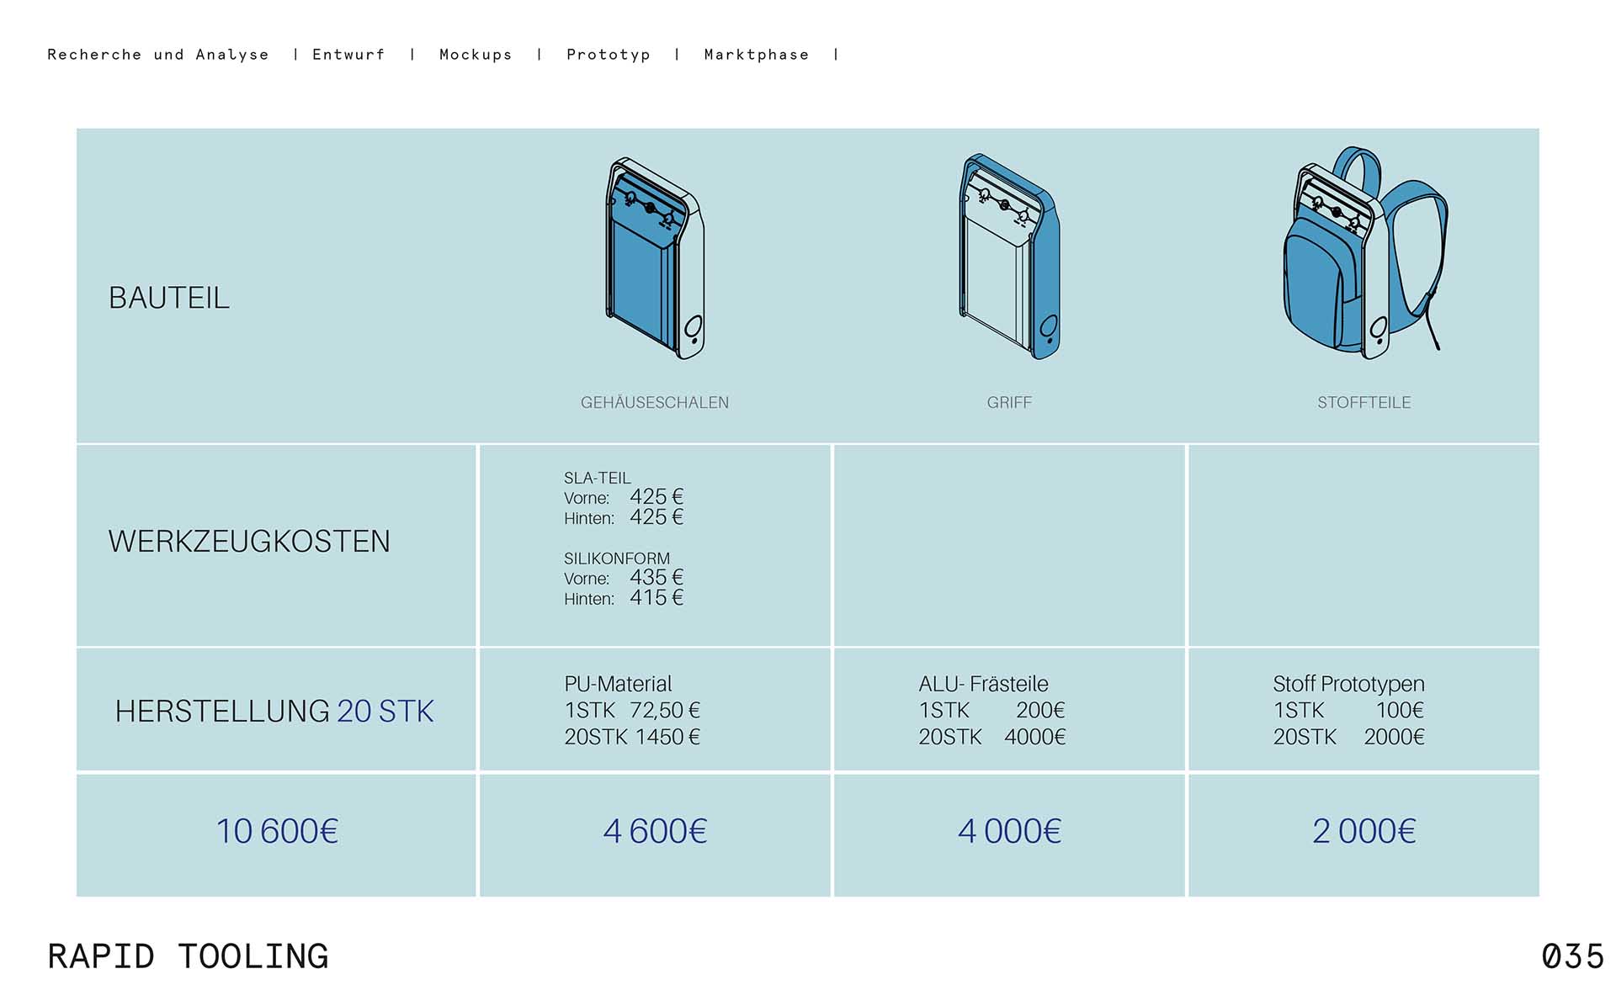Viewport: 1616px width, 990px height.
Task: Click the STOFFTEILE caption label
Action: pyautogui.click(x=1363, y=403)
